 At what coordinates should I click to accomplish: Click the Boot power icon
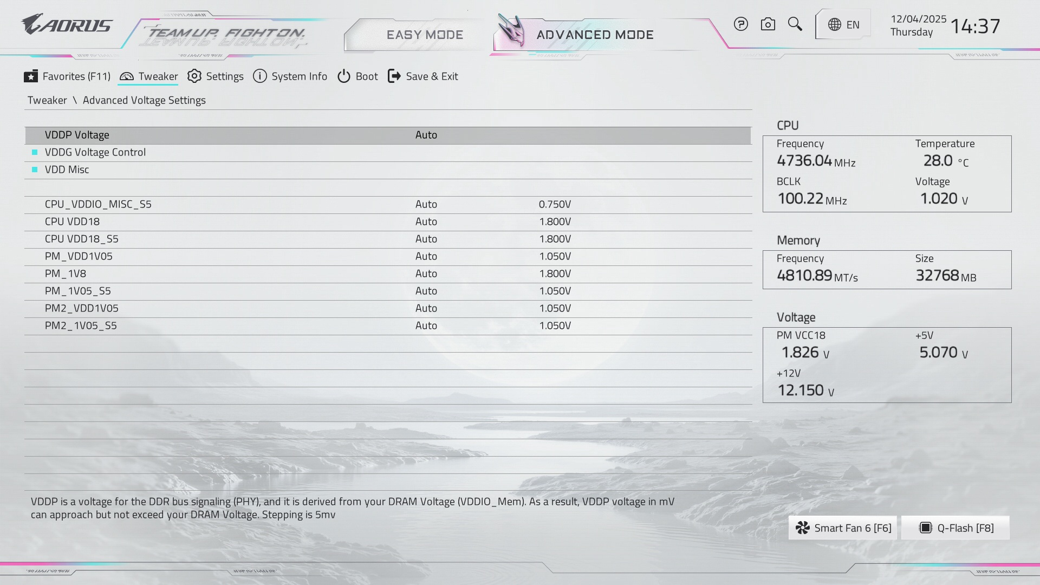(344, 76)
